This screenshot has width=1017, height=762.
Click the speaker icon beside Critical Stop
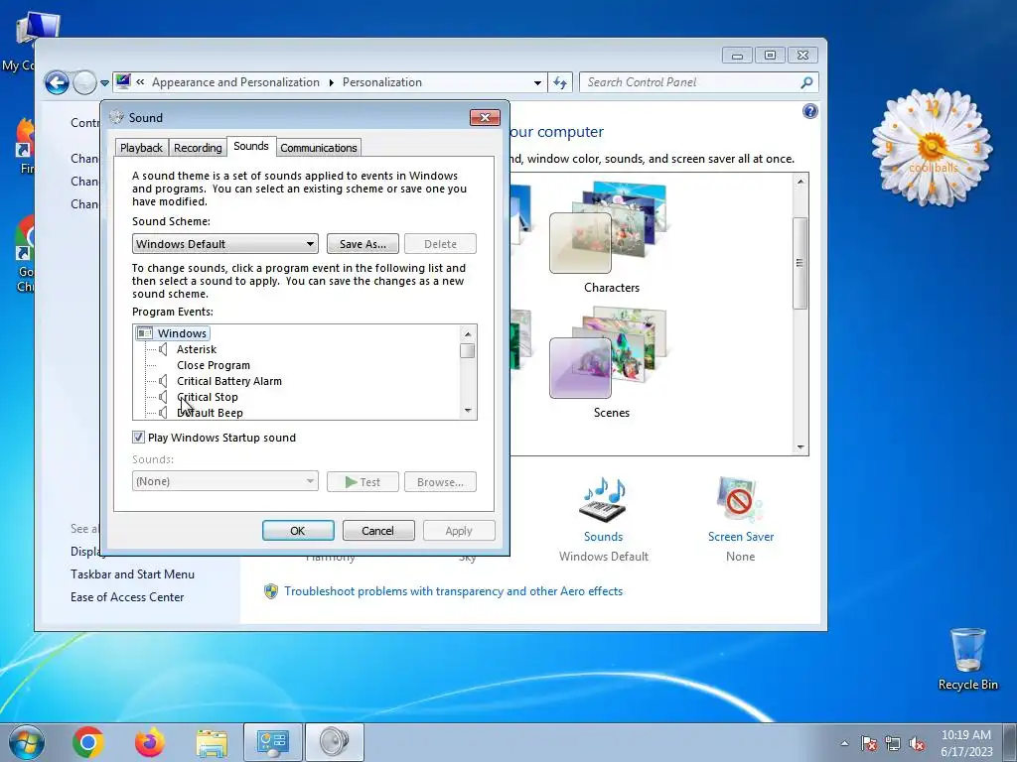click(x=163, y=397)
